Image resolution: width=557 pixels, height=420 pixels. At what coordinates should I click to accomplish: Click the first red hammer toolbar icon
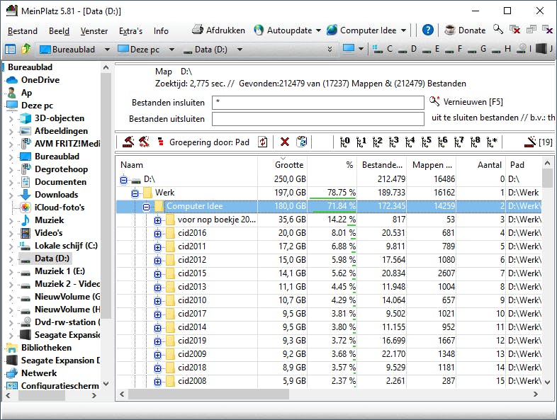(128, 142)
